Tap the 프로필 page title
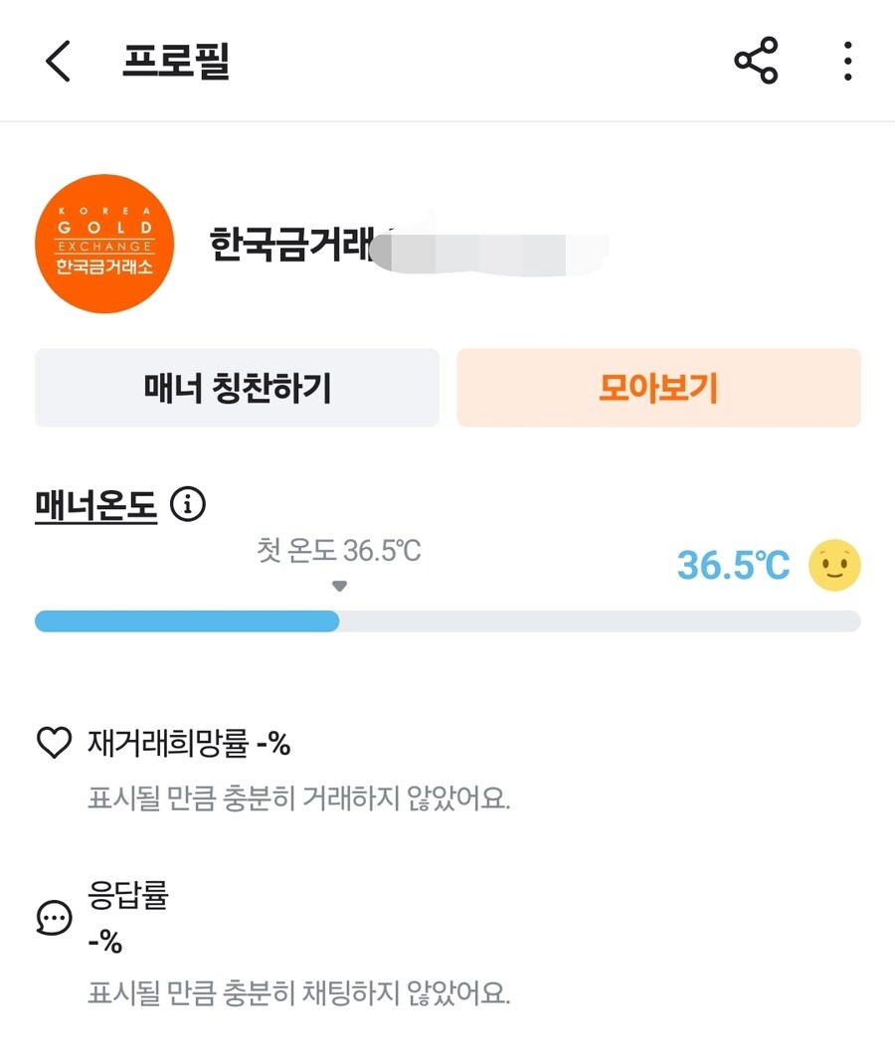The height and width of the screenshot is (1060, 895). (176, 62)
